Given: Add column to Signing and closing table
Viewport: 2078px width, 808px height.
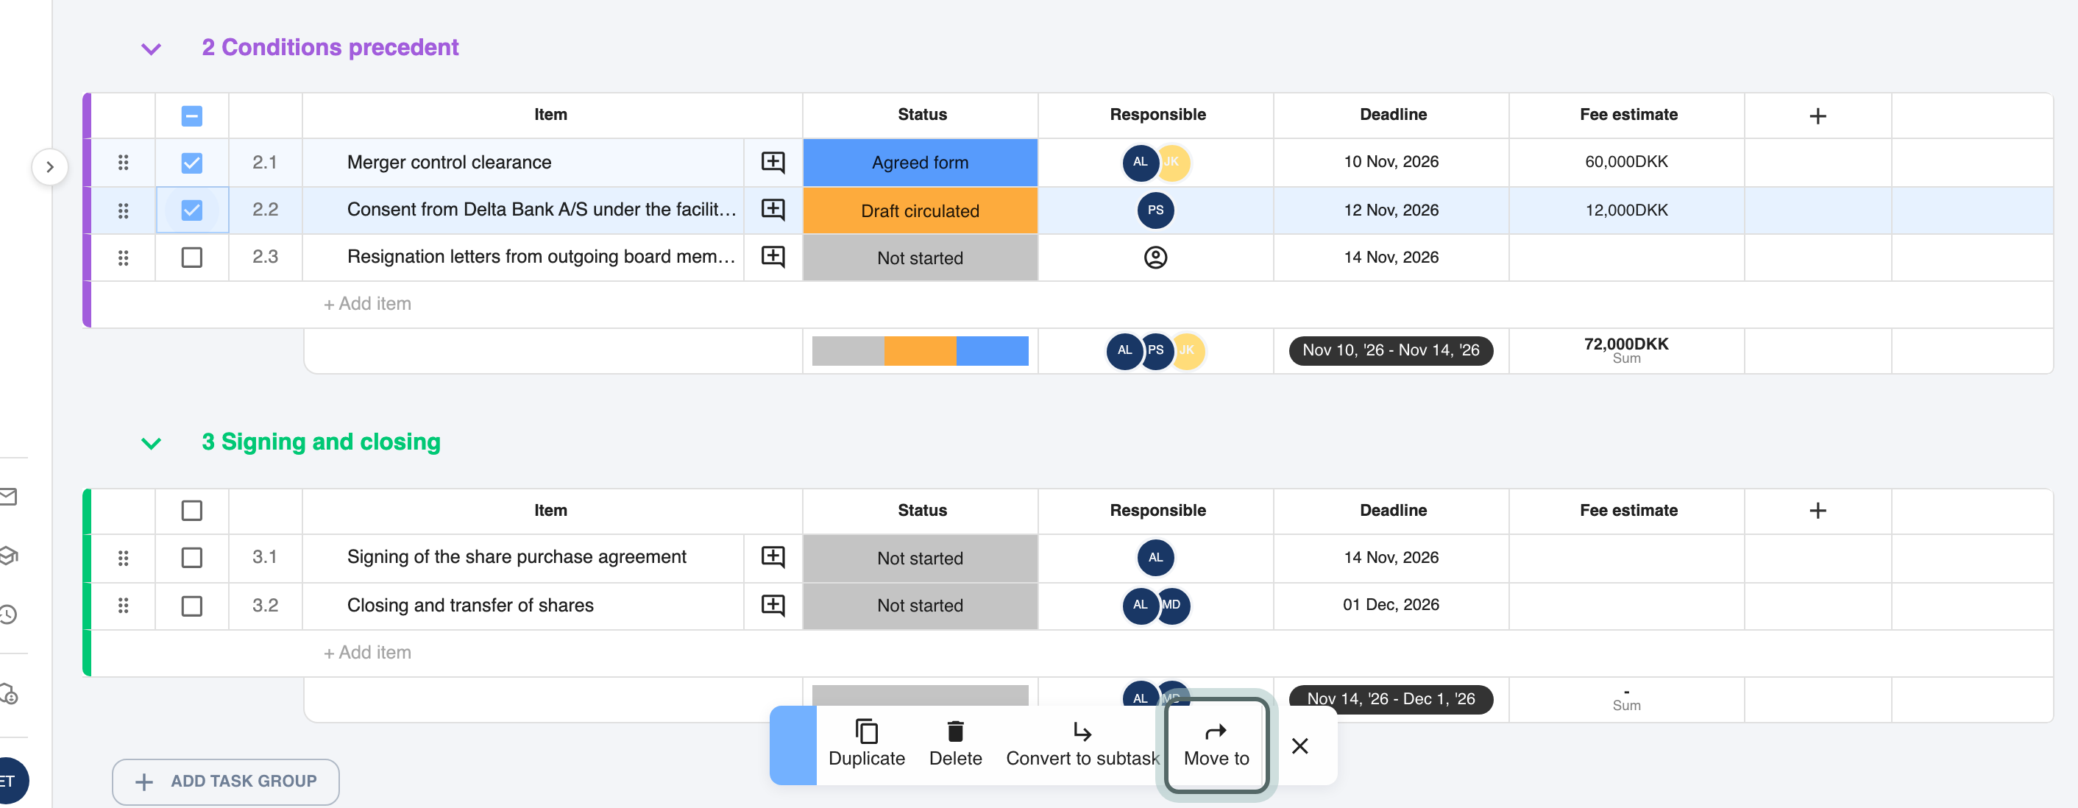Looking at the screenshot, I should coord(1818,511).
